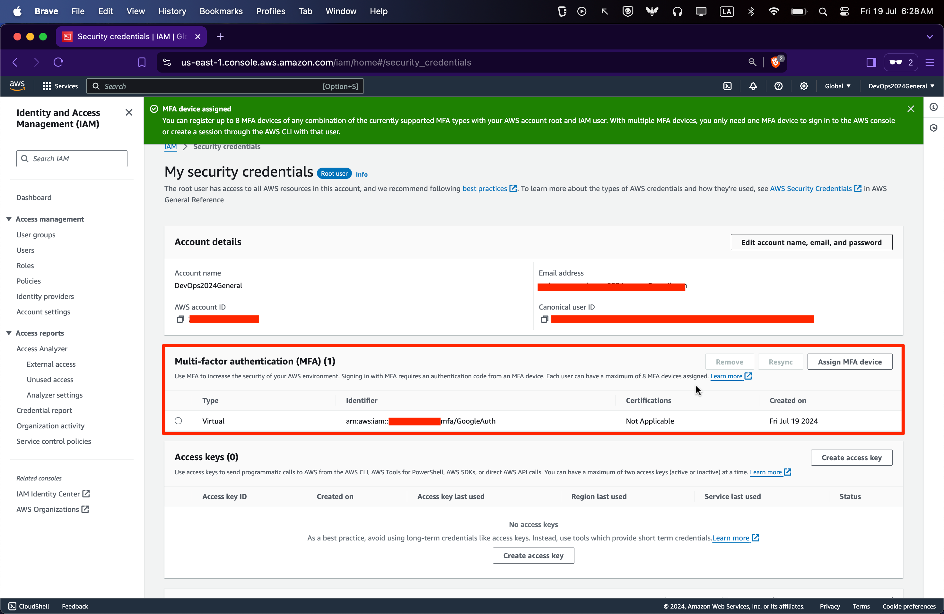Select the Virtual MFA device radio button
Screen dimensions: 944x614
tap(179, 421)
